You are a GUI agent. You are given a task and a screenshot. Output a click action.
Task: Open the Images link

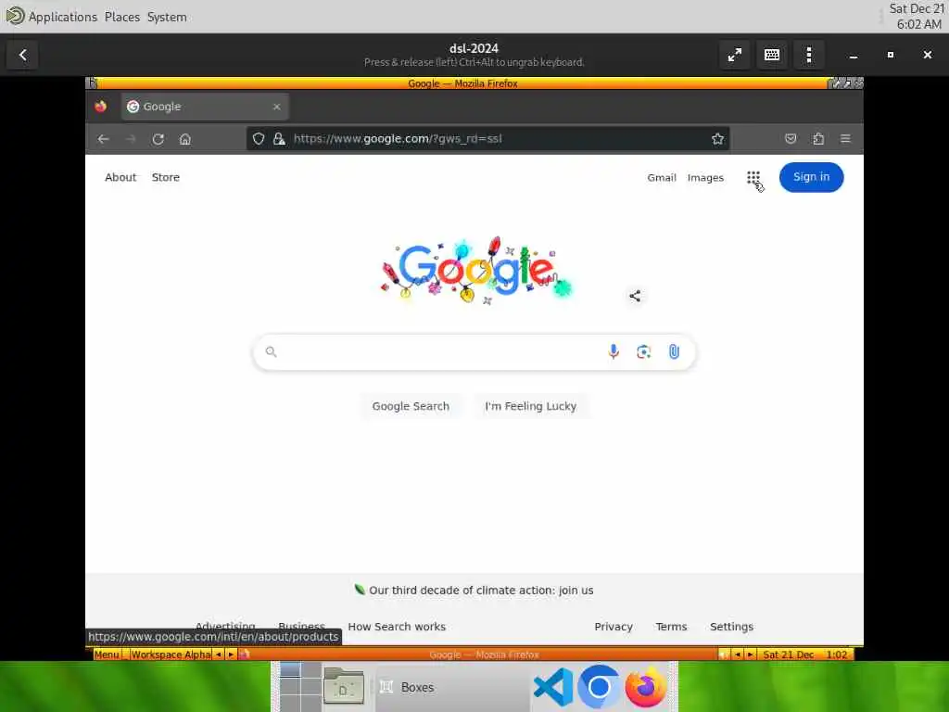(x=705, y=177)
